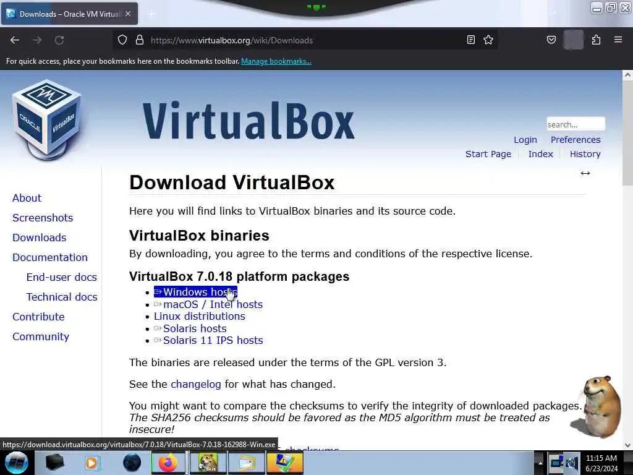Close the Downloads – Oracle VM VirtualBox tab
633x475 pixels.
128,14
